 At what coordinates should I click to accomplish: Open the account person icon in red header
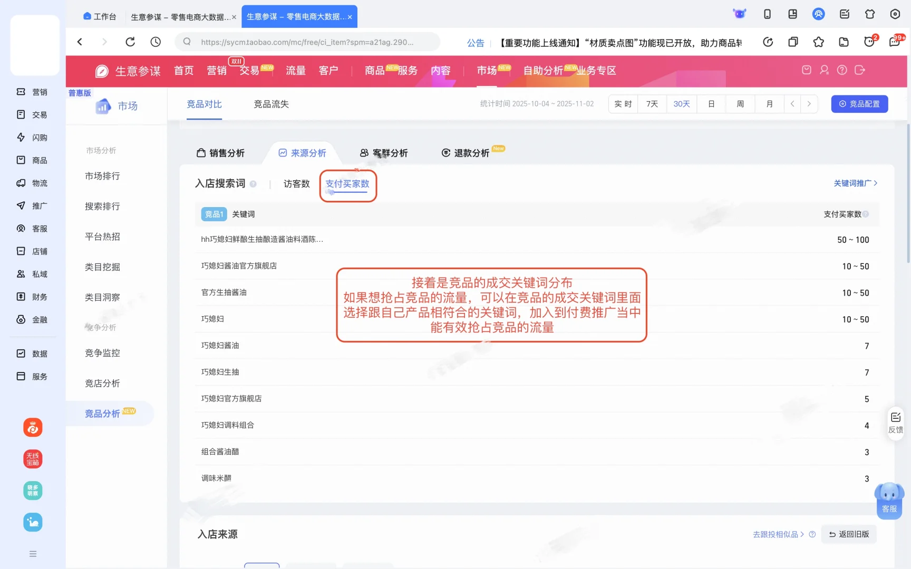pos(825,70)
